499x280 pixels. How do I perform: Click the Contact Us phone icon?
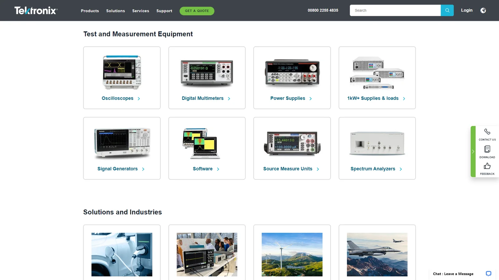coord(487,132)
